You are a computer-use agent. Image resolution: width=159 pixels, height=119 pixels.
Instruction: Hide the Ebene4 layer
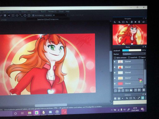(x=115, y=62)
